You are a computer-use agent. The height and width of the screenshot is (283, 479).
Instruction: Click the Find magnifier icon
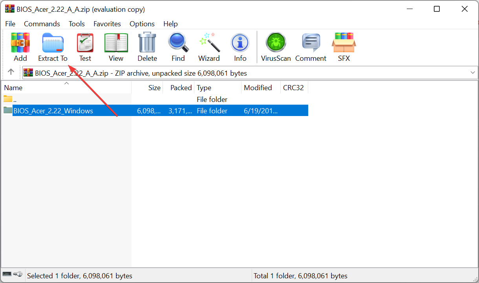pos(178,43)
